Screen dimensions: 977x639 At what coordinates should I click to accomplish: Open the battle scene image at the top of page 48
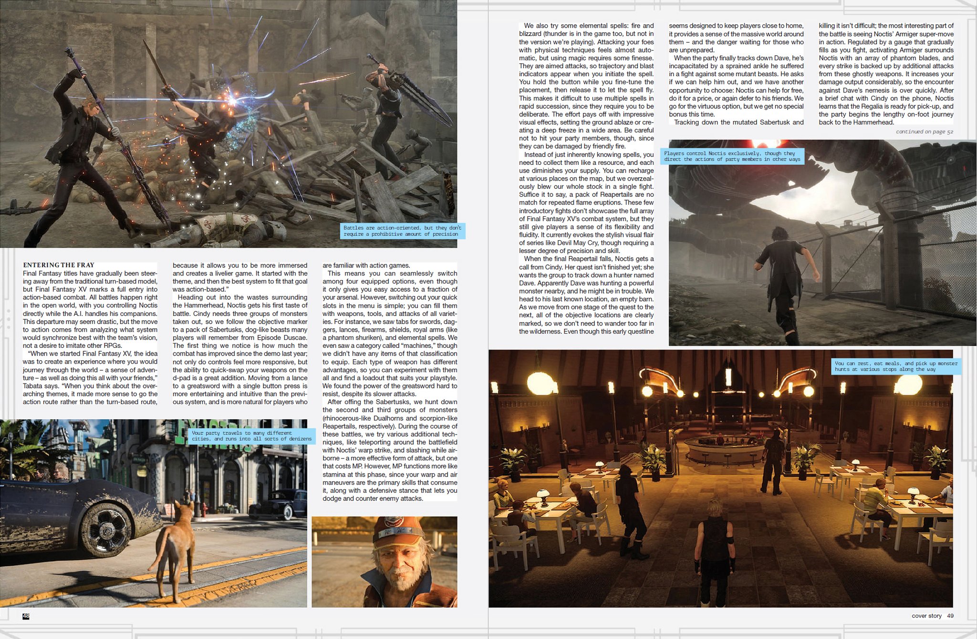coord(229,124)
